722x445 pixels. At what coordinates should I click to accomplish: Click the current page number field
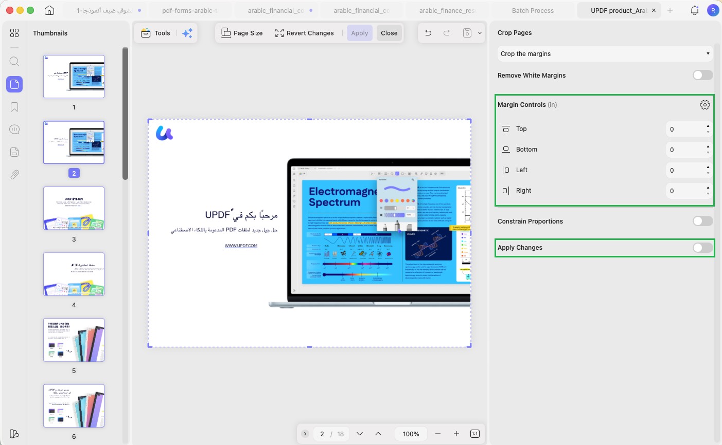(x=322, y=434)
